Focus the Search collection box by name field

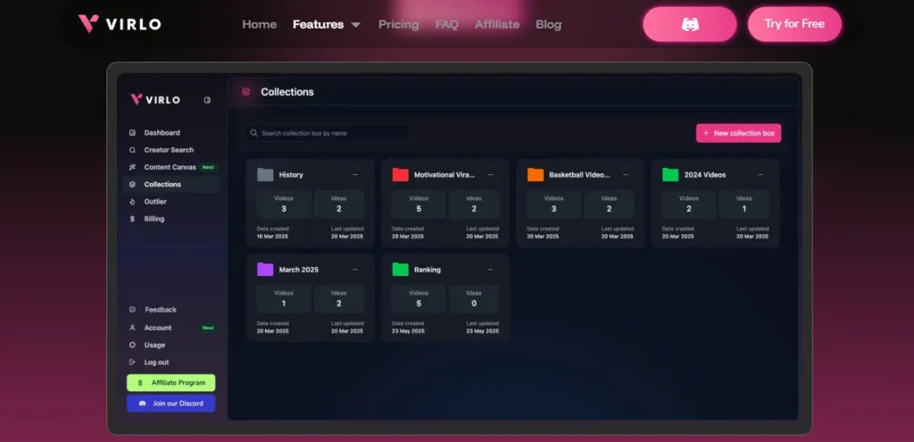327,133
